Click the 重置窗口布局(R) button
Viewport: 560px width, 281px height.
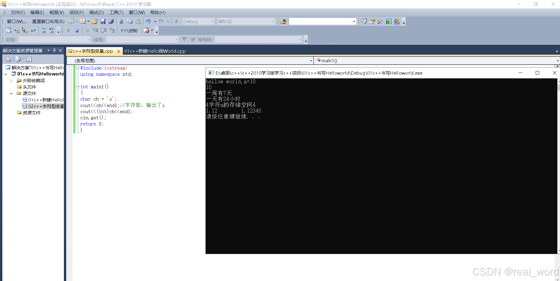click(48, 21)
